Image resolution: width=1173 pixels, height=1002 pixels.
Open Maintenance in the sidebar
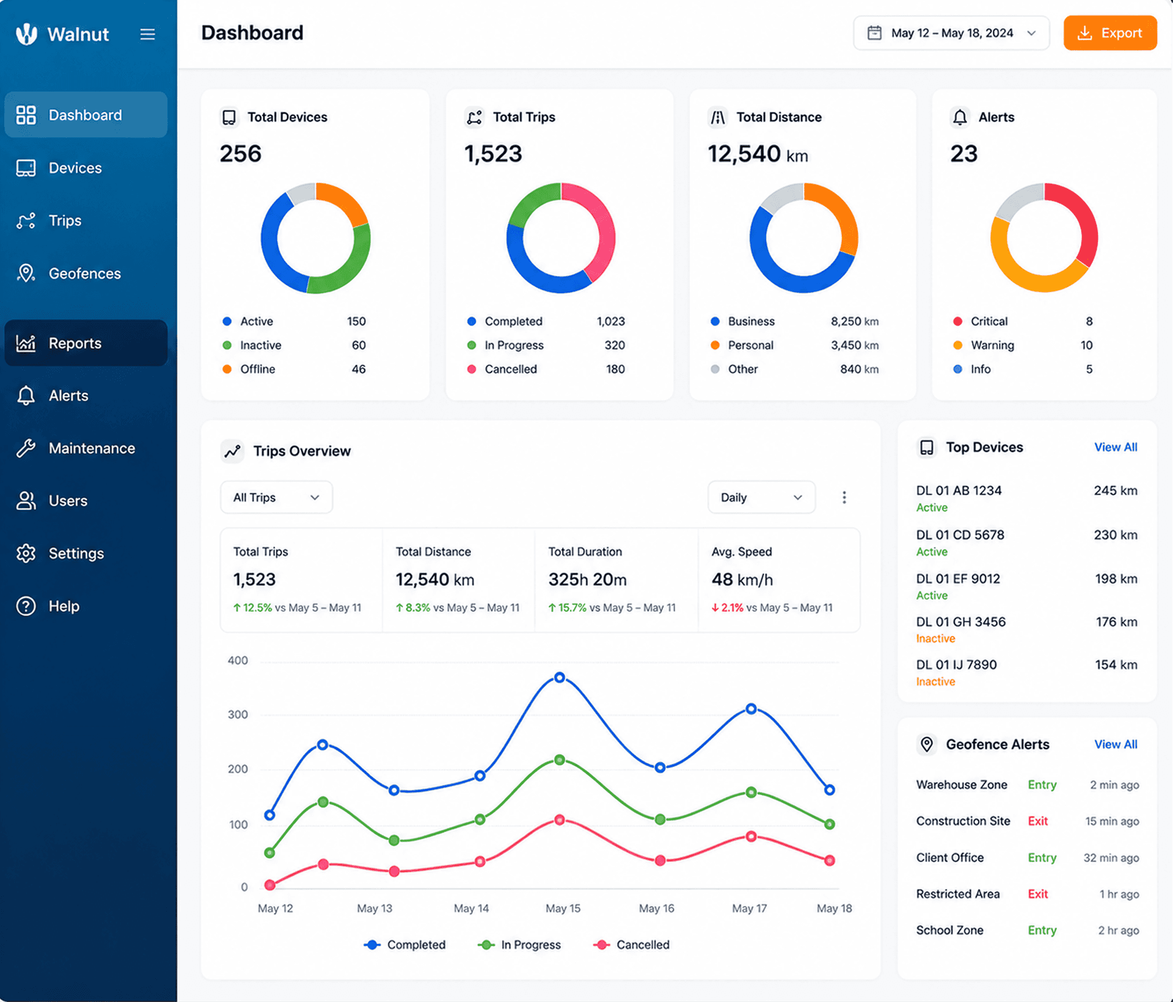coord(86,448)
